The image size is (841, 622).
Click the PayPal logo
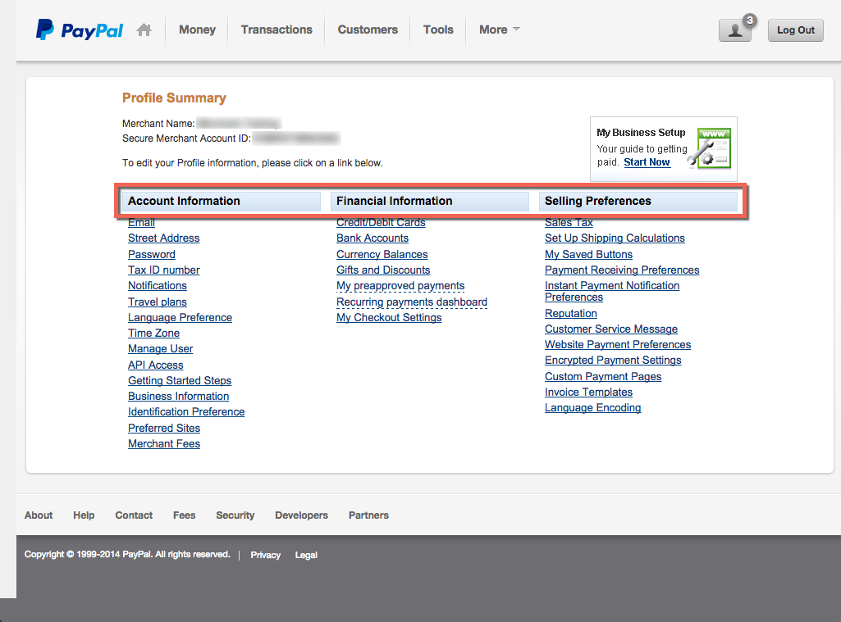pos(80,30)
